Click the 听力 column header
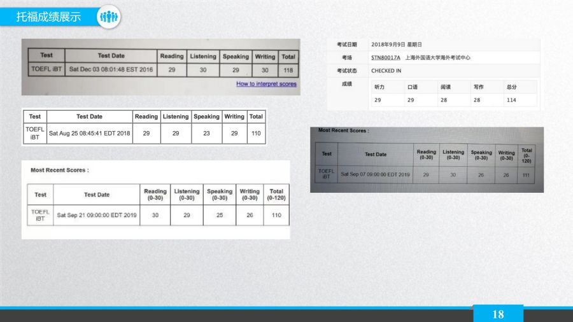 (x=379, y=87)
